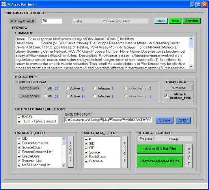Click the Progress Ready status text
Viewport: 209px width, 190px height.
pos(174,139)
